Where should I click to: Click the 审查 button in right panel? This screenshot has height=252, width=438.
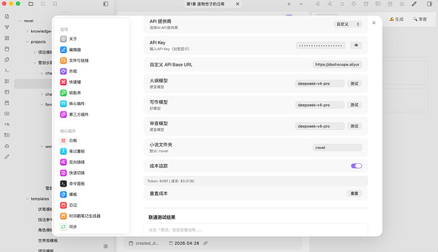click(x=420, y=19)
